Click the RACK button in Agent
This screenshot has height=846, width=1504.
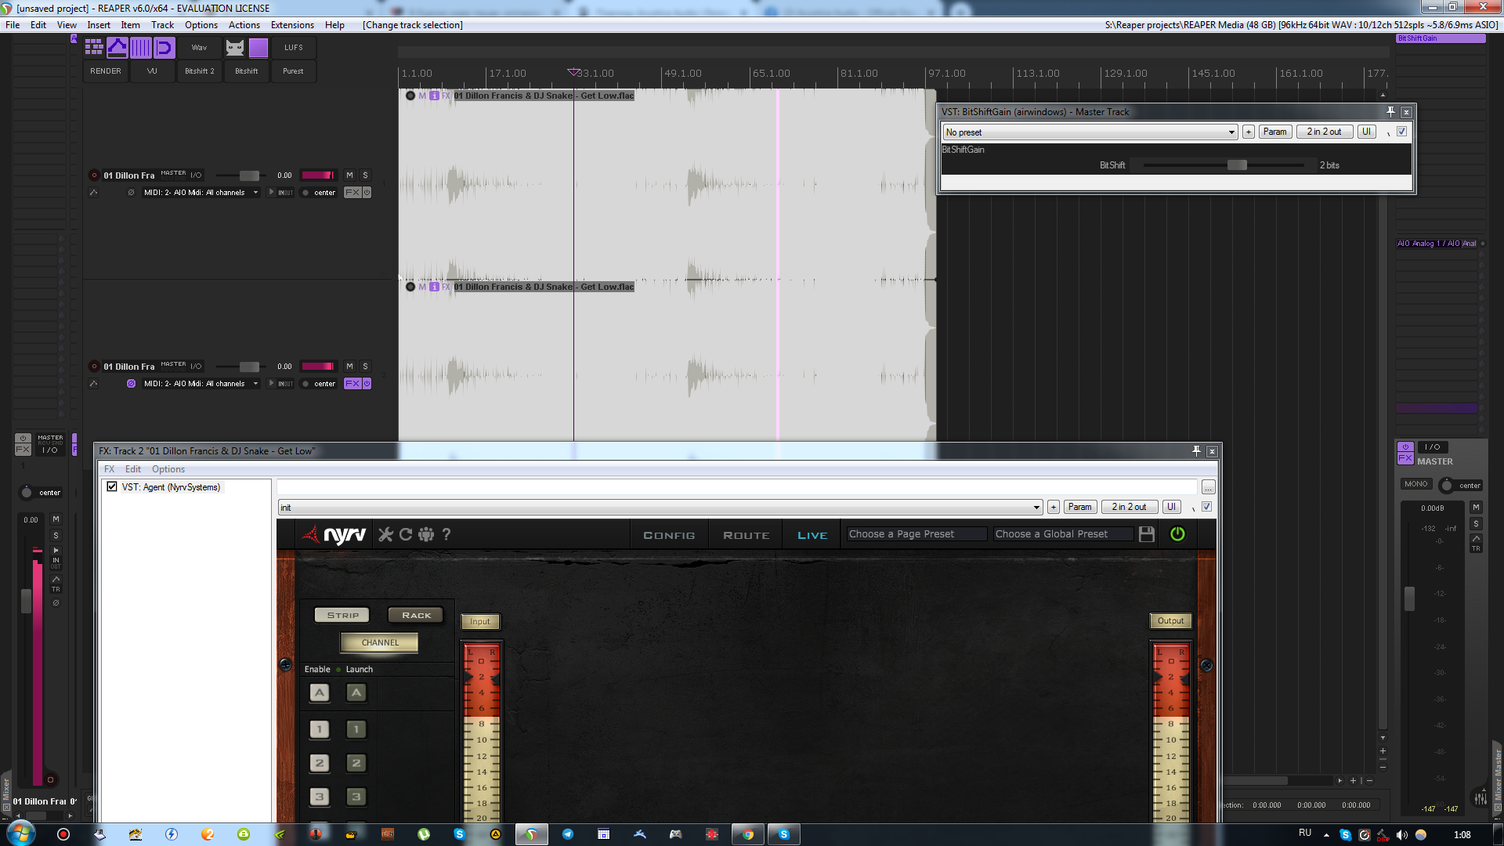[x=416, y=615]
